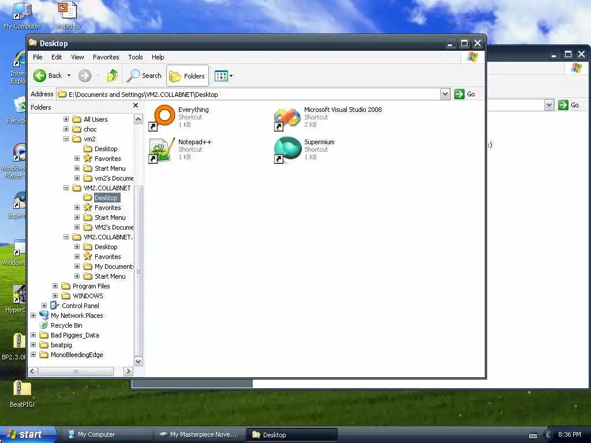This screenshot has width=591, height=443.
Task: Expand the address bar dropdown
Action: [445, 94]
